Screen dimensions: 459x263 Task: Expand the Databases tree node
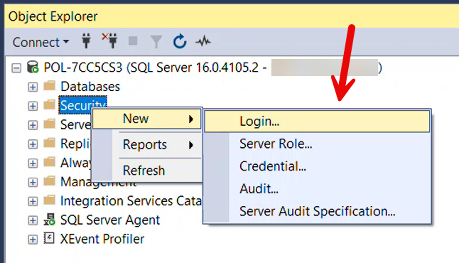[32, 86]
